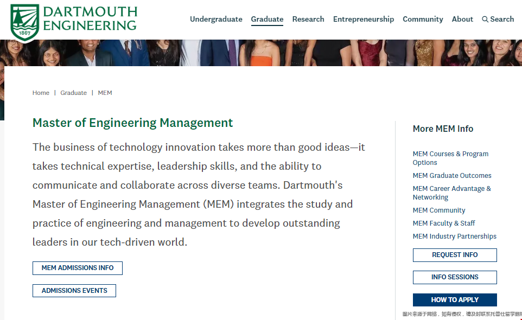Open the Undergraduate menu
This screenshot has height=320, width=522.
216,20
